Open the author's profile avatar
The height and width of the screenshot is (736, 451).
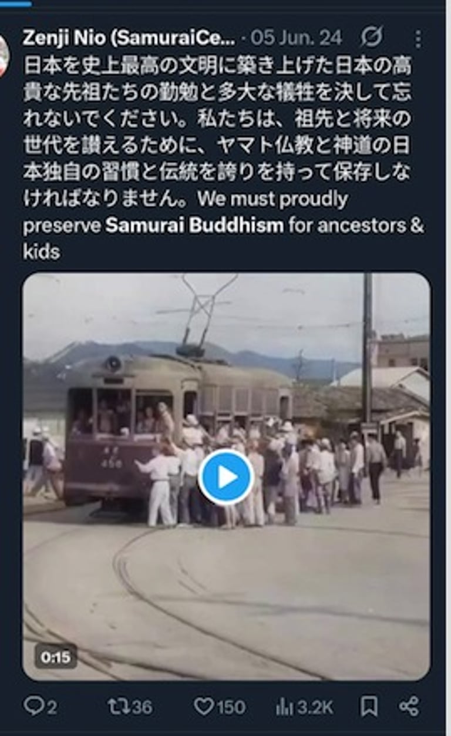[3, 54]
